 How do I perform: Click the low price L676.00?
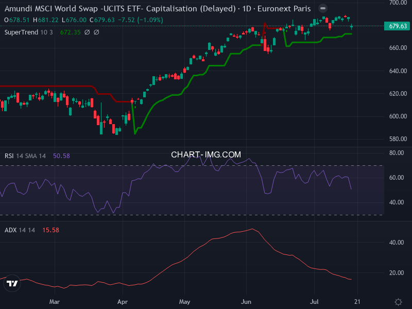click(74, 20)
